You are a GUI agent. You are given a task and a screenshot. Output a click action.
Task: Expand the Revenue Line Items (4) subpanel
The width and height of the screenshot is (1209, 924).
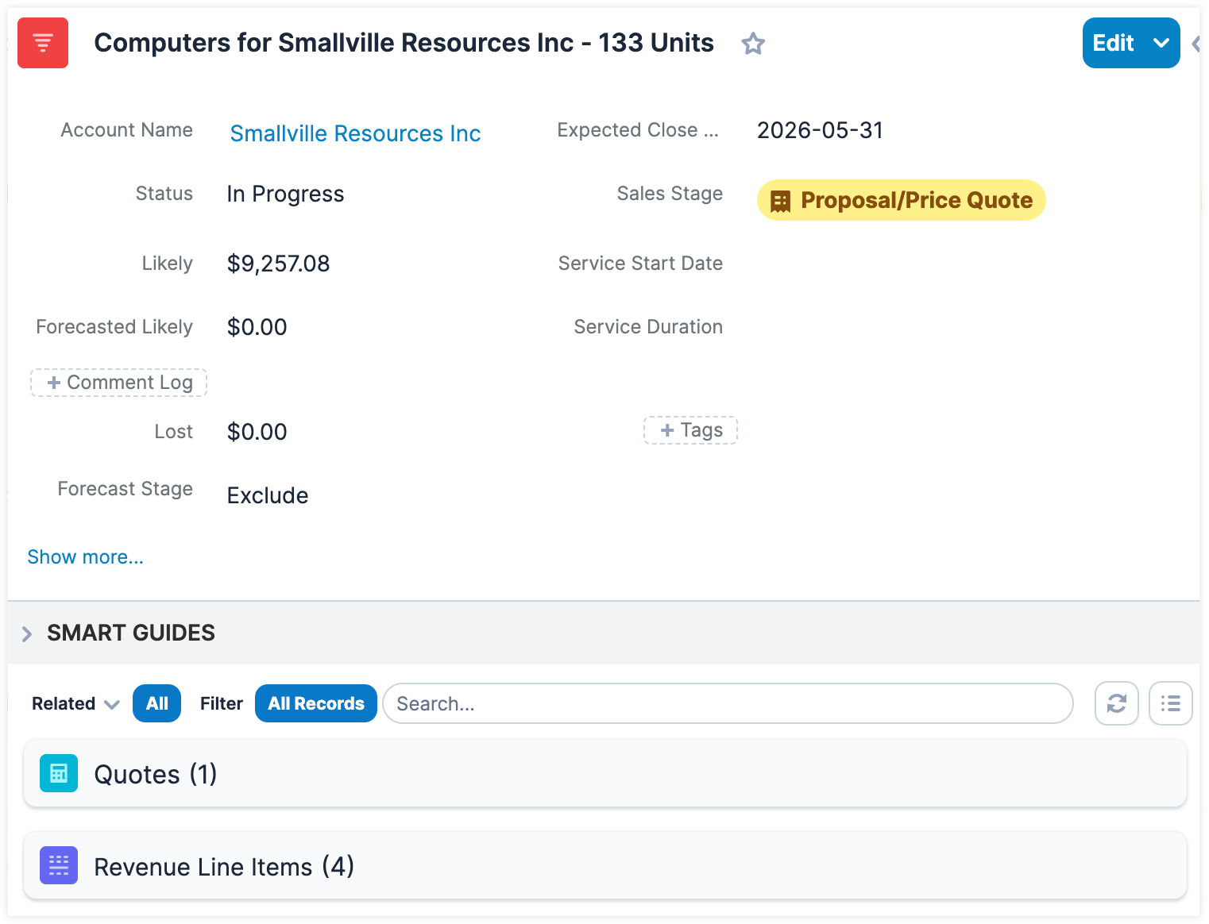tap(224, 867)
